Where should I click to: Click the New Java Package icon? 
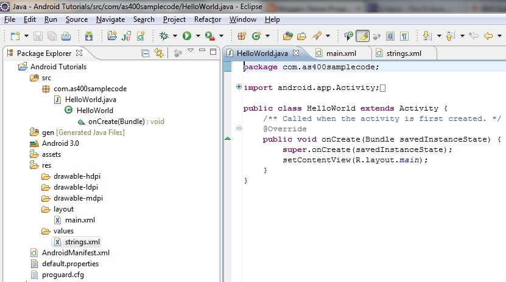[242, 36]
